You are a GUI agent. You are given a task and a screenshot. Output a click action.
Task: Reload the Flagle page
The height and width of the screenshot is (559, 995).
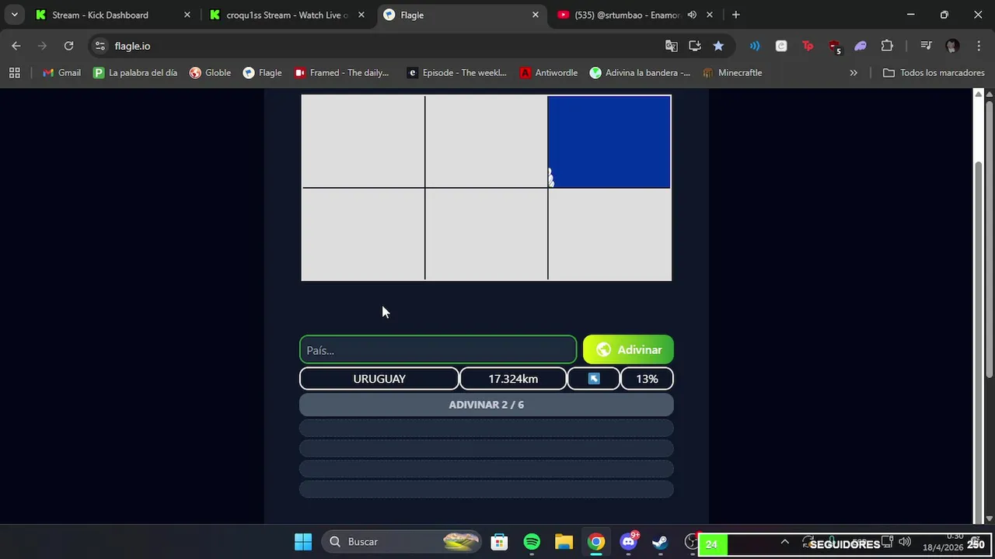point(68,46)
